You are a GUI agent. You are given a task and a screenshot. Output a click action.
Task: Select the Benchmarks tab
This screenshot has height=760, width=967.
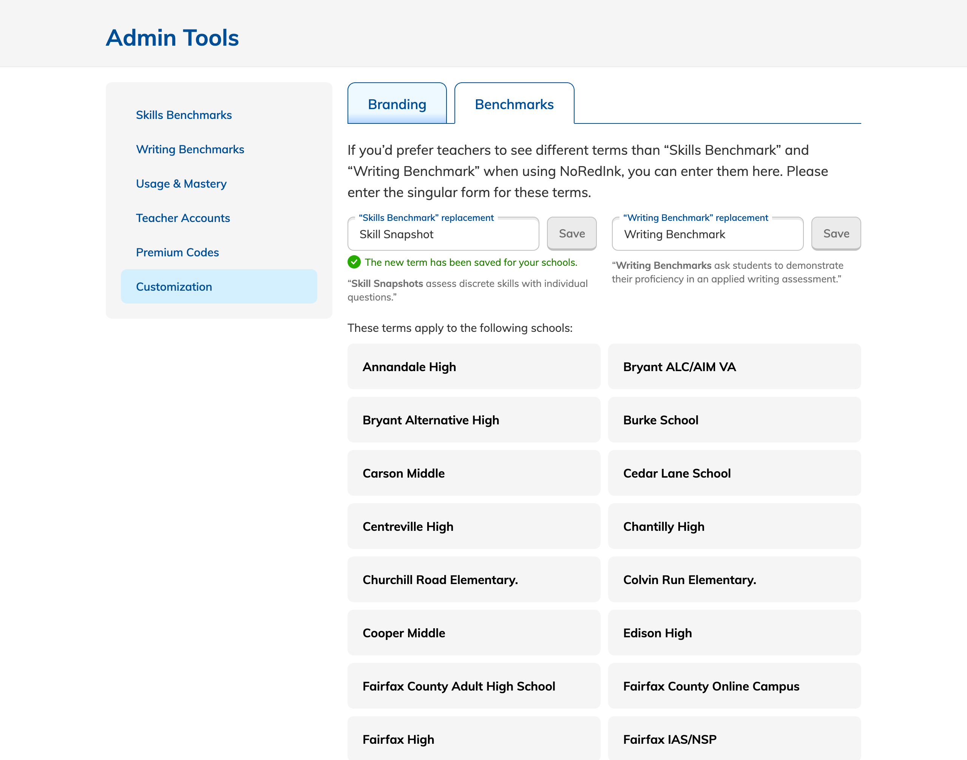point(514,104)
